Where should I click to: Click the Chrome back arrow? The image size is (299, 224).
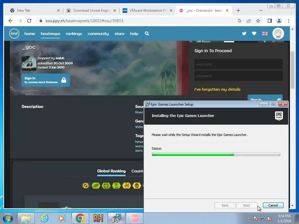coord(11,21)
